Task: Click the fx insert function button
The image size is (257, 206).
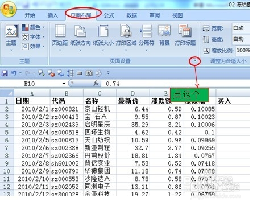Action: [96, 83]
